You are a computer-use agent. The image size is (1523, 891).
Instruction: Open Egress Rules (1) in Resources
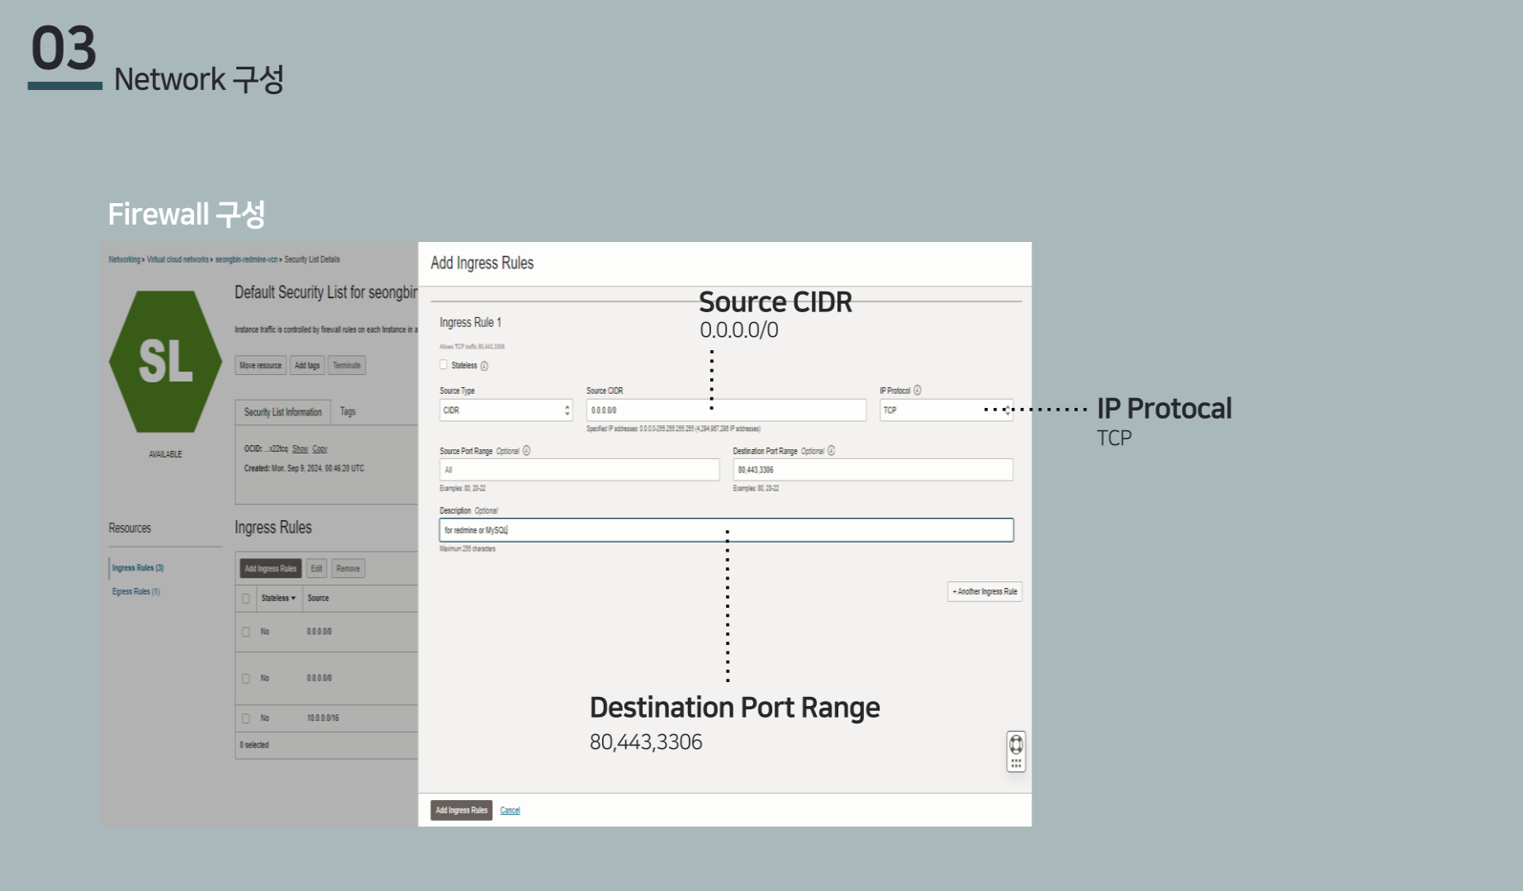tap(136, 592)
